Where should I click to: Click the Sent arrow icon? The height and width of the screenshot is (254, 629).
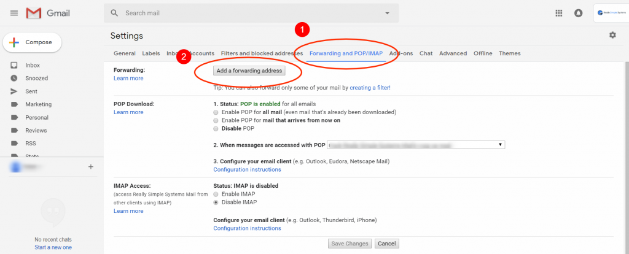[14, 91]
